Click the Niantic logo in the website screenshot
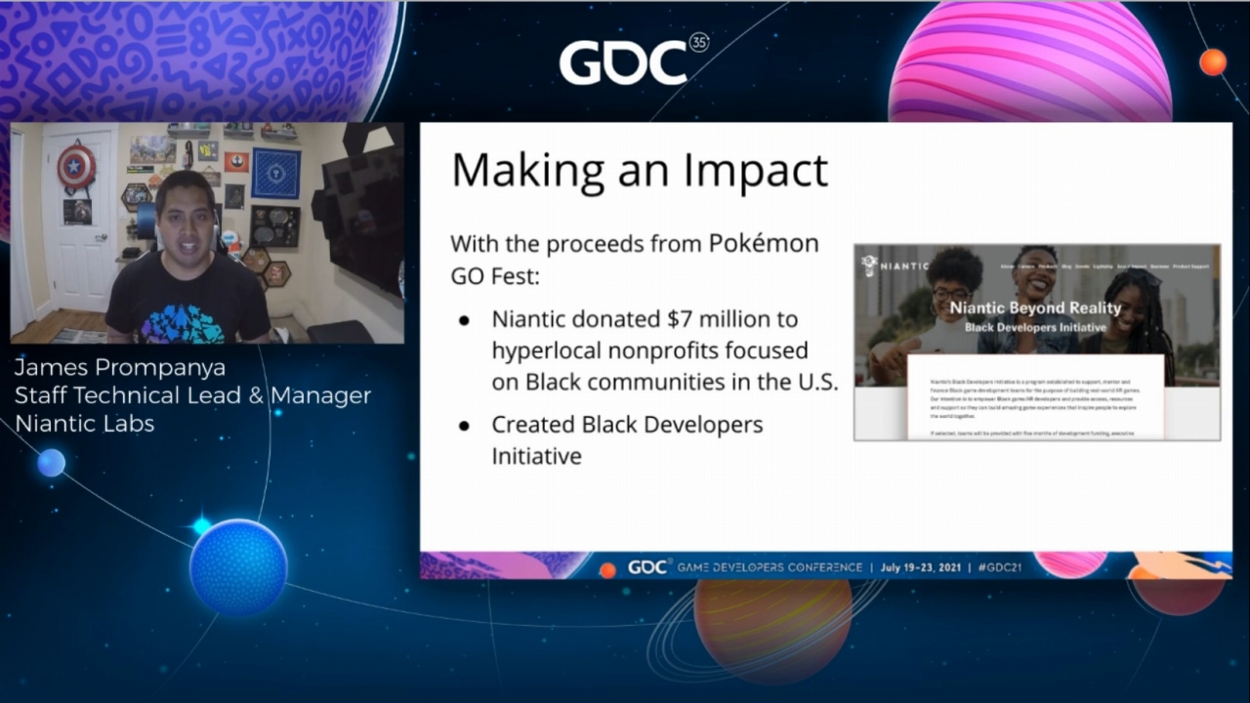The image size is (1250, 703). [x=895, y=266]
